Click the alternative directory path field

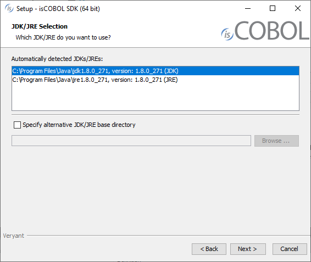coord(131,141)
